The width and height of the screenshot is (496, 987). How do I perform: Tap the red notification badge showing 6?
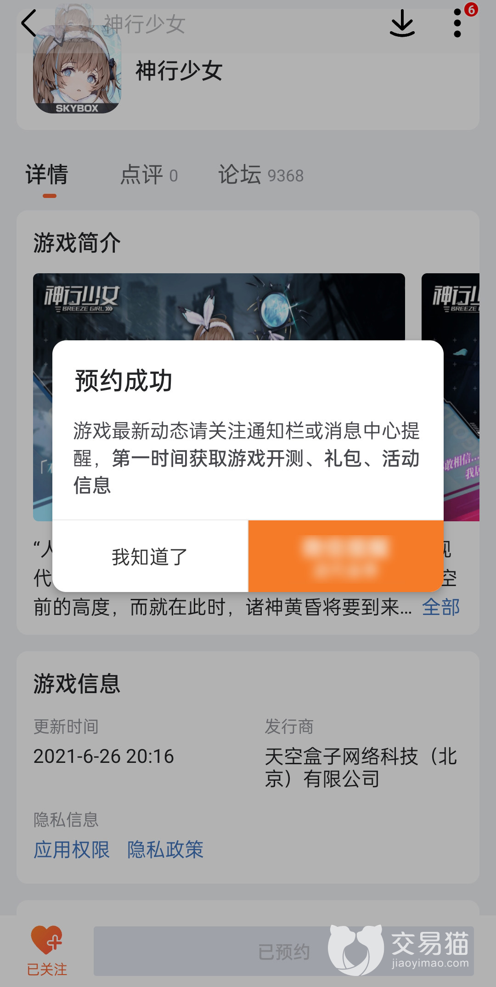pos(471,9)
